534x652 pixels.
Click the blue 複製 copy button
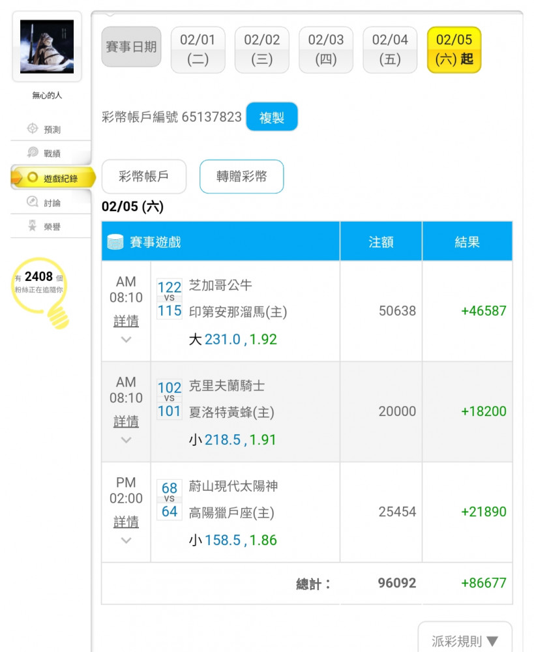click(272, 117)
